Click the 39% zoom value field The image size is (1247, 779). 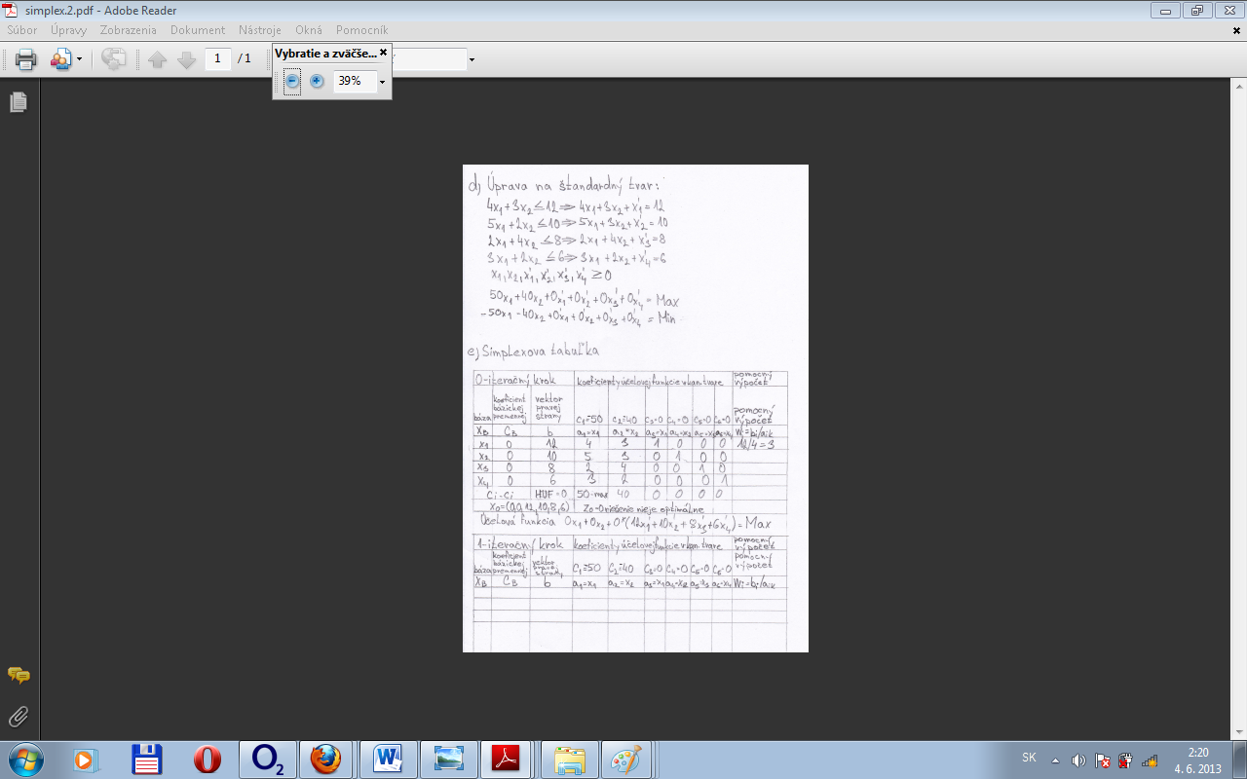[x=355, y=82]
